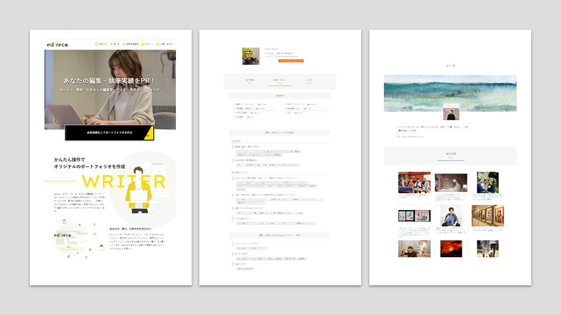Switch to the left profile tab

tap(250, 81)
